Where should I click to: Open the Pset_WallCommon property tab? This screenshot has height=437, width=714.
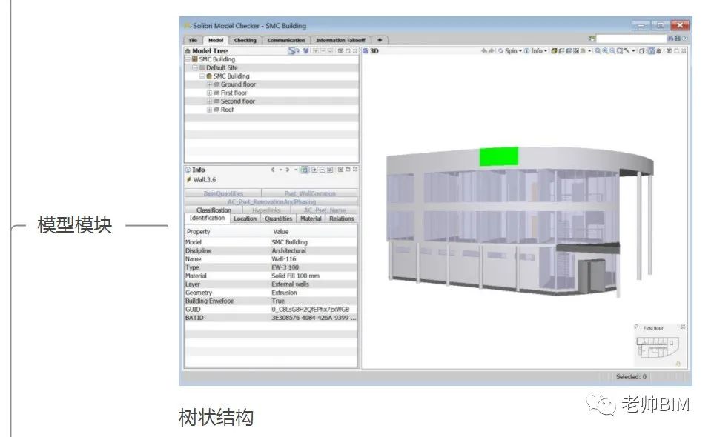coord(310,193)
